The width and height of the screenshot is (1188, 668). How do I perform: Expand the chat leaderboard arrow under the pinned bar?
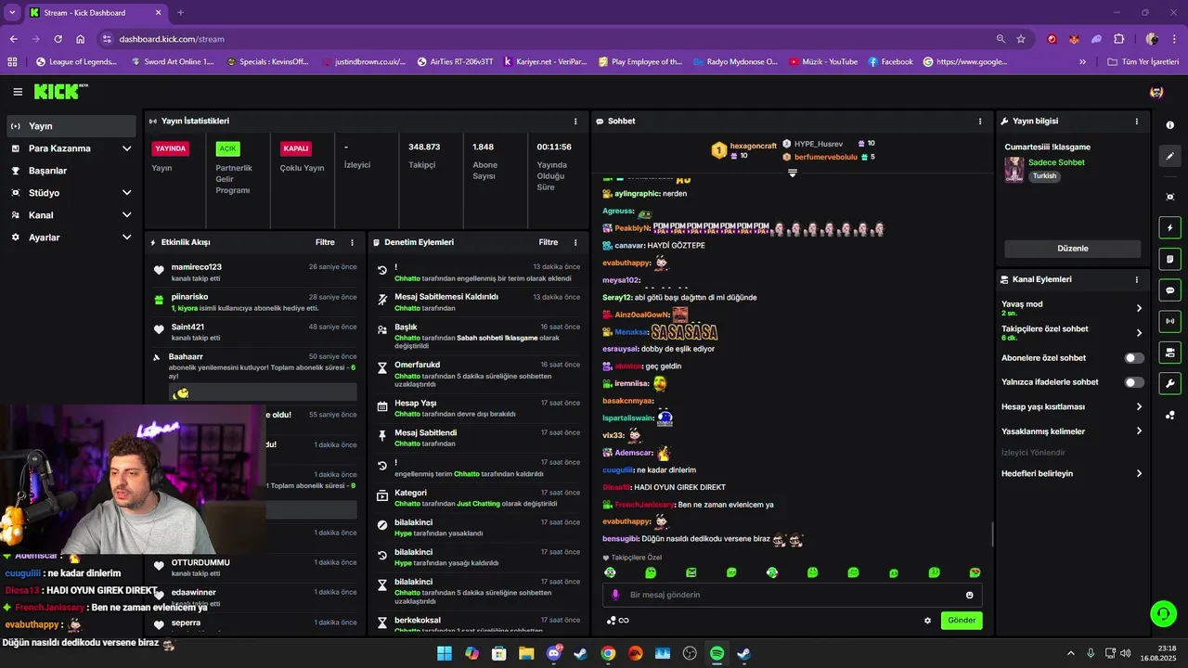tap(793, 173)
